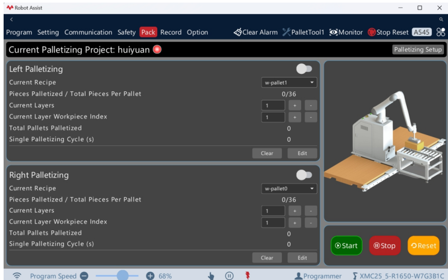Click the green Start button

tap(346, 246)
